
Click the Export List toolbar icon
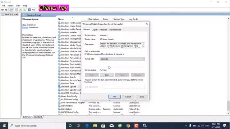coord(24,10)
